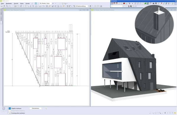Open the '00 Starteinstellung' settings dropdown
The width and height of the screenshot is (177, 115).
click(82, 6)
